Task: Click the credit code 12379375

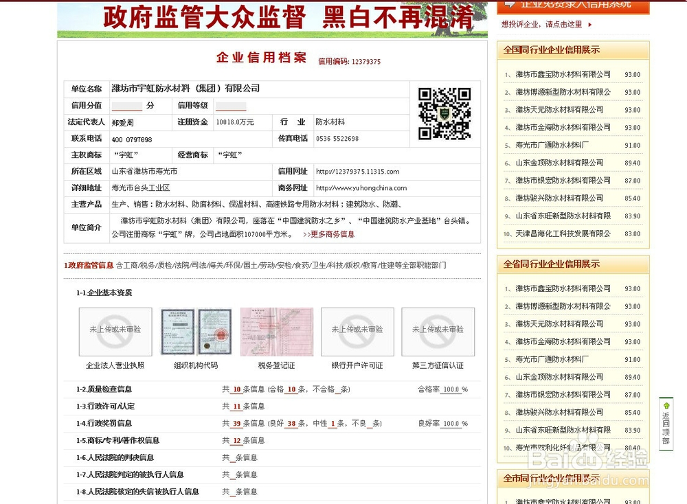Action: 366,62
